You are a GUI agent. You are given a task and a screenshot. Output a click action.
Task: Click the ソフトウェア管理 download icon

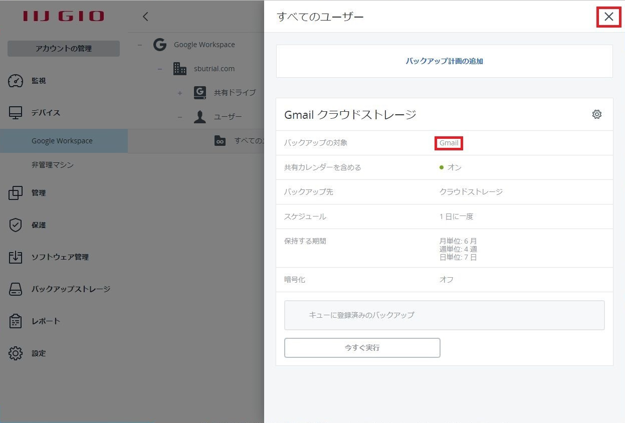(16, 257)
